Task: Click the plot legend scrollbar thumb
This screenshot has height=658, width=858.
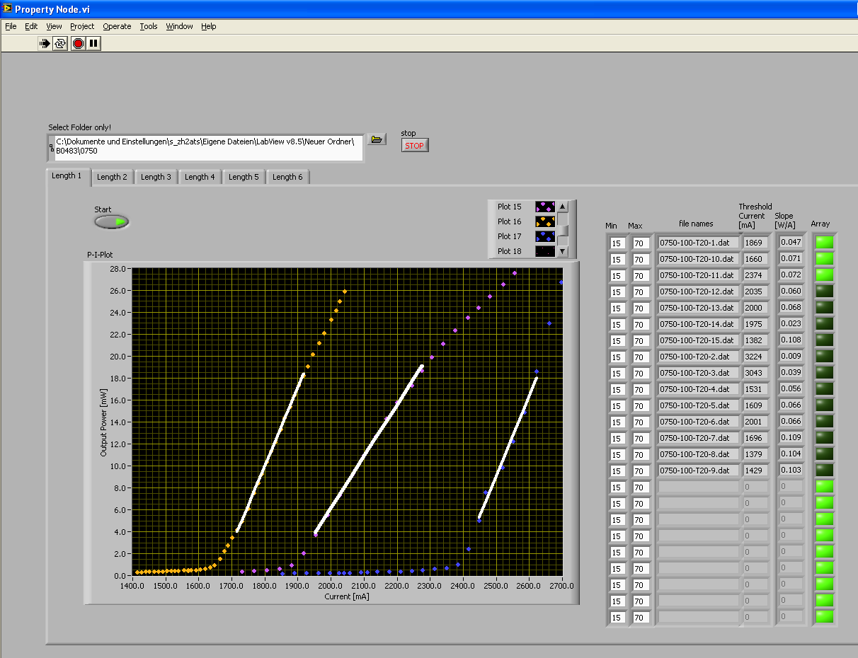Action: click(563, 230)
